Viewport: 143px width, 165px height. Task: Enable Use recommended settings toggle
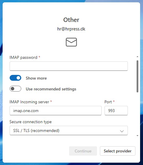click(x=15, y=89)
